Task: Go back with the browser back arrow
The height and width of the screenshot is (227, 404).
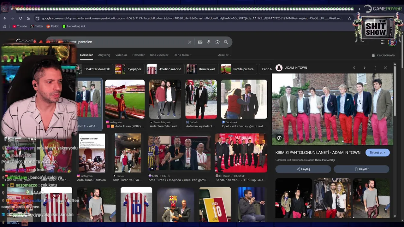Action: [5, 18]
